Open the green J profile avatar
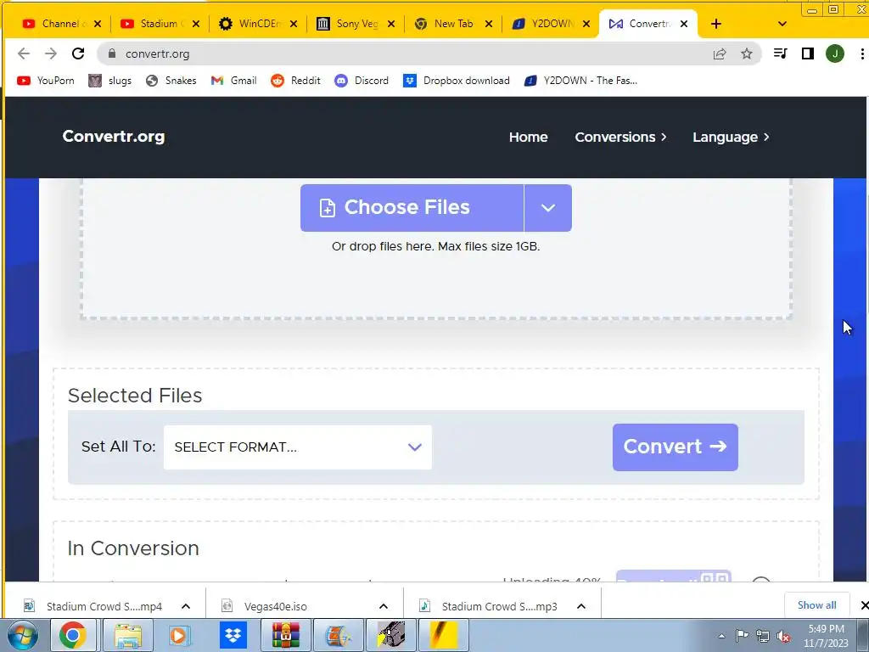 coord(835,53)
